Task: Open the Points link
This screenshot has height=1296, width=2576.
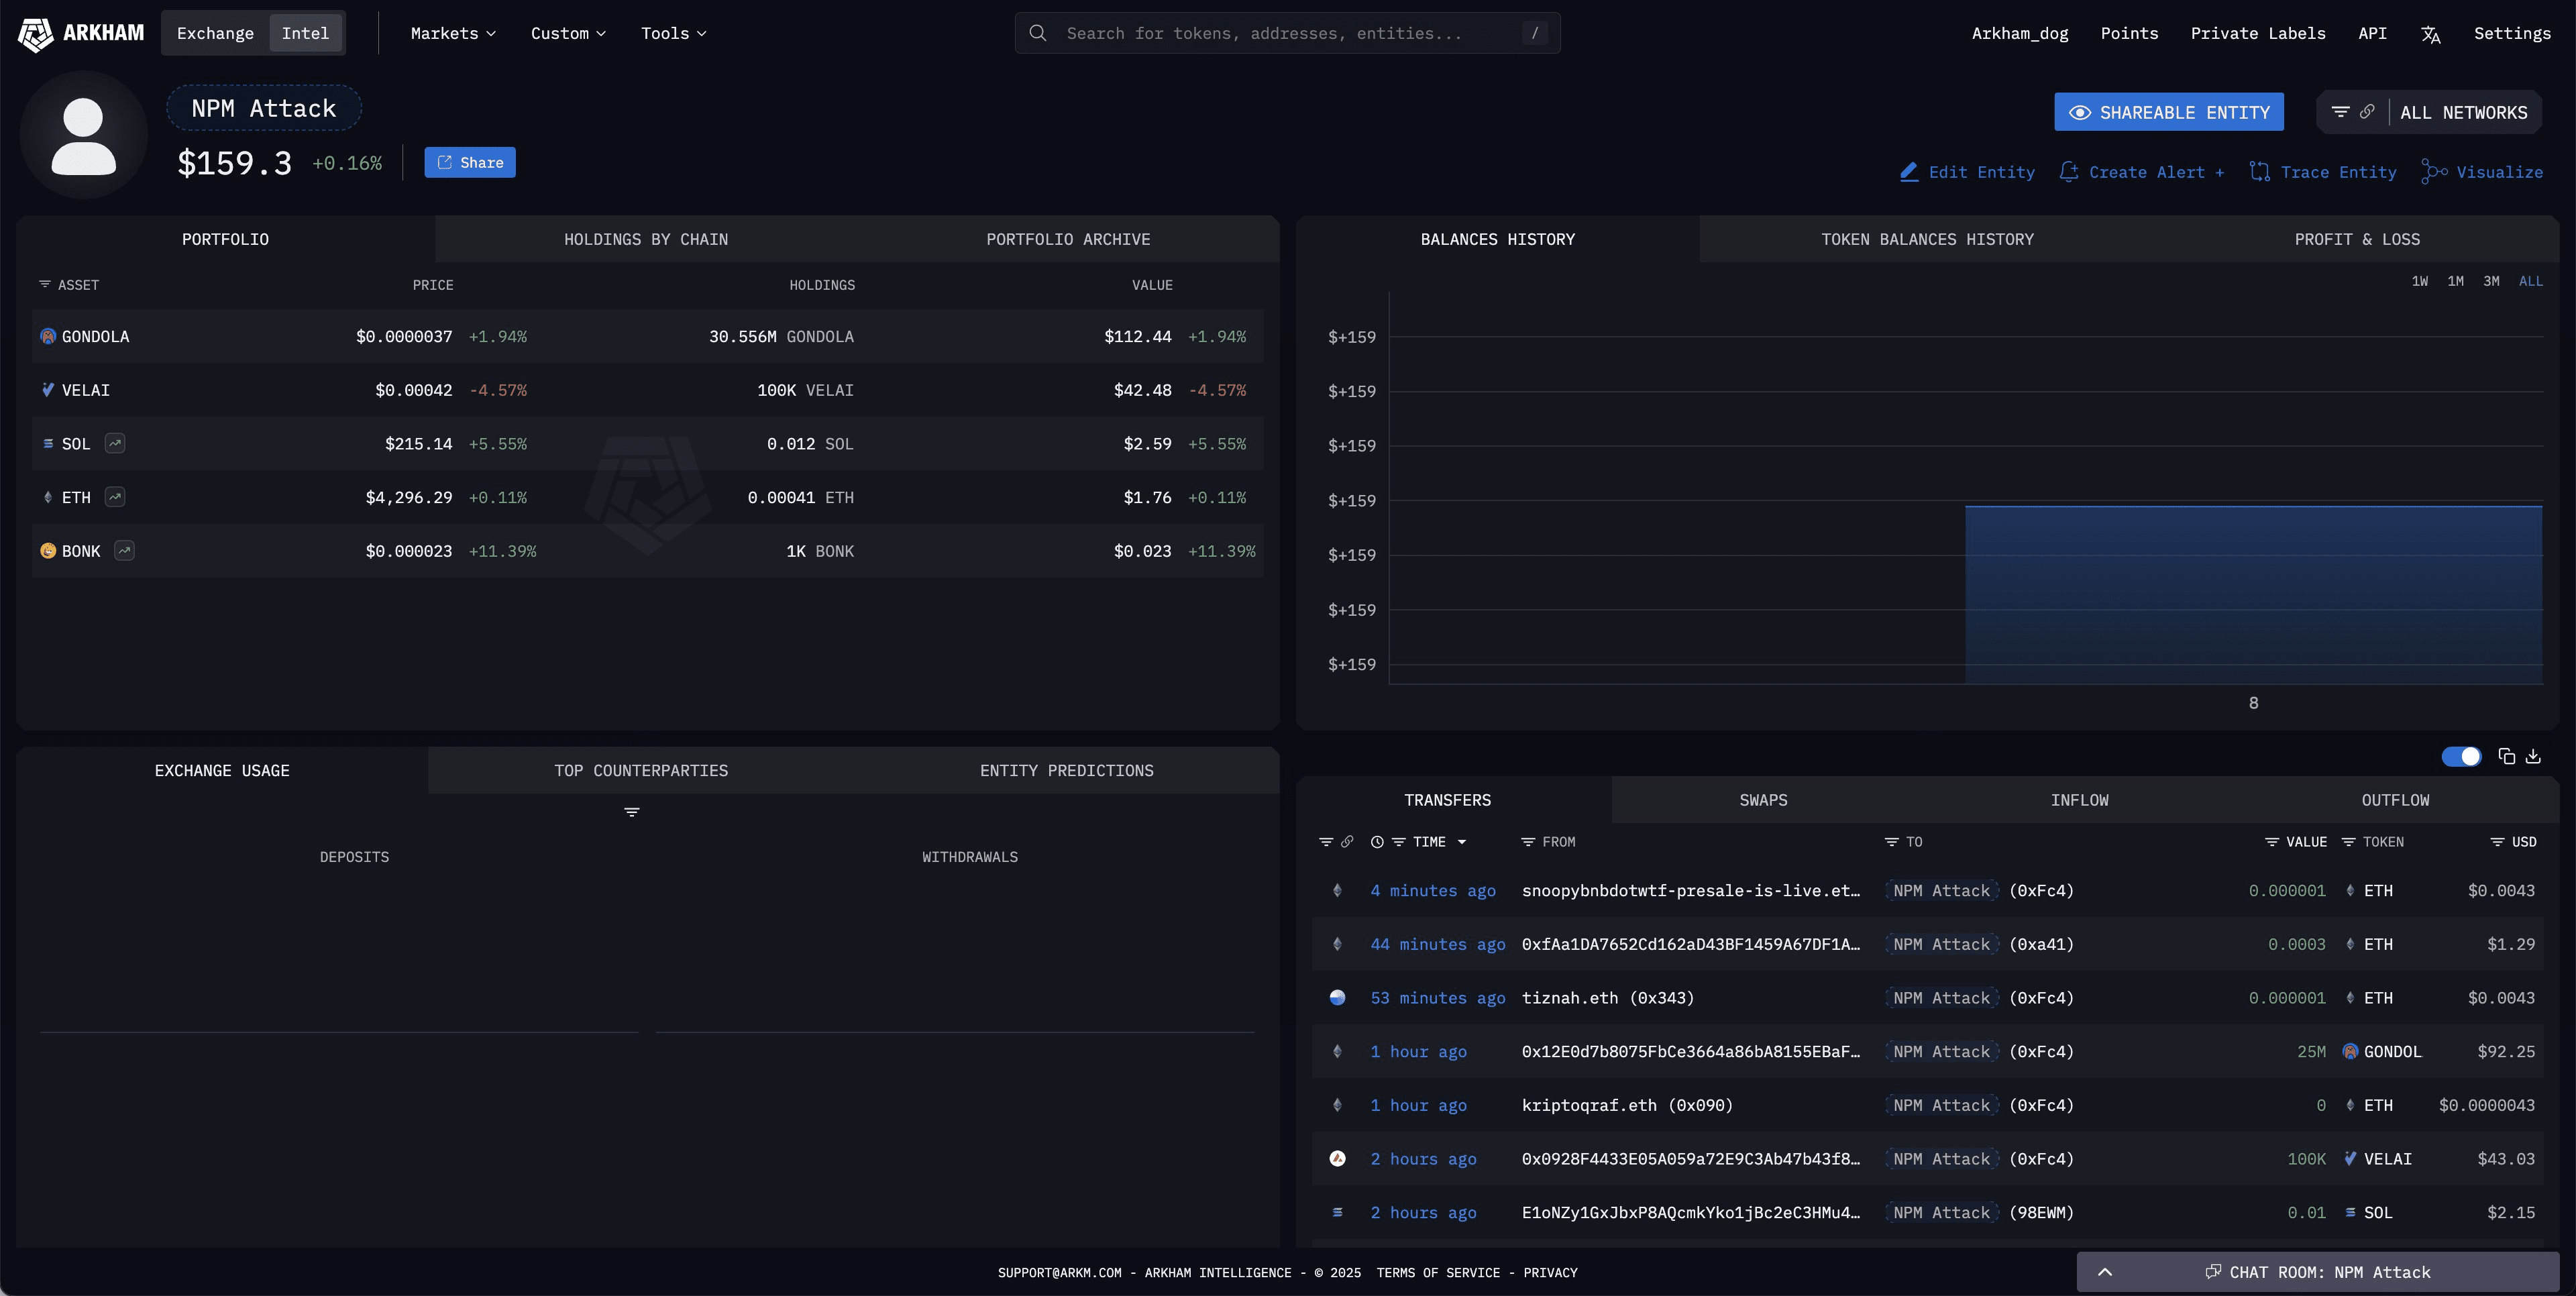Action: (2129, 33)
